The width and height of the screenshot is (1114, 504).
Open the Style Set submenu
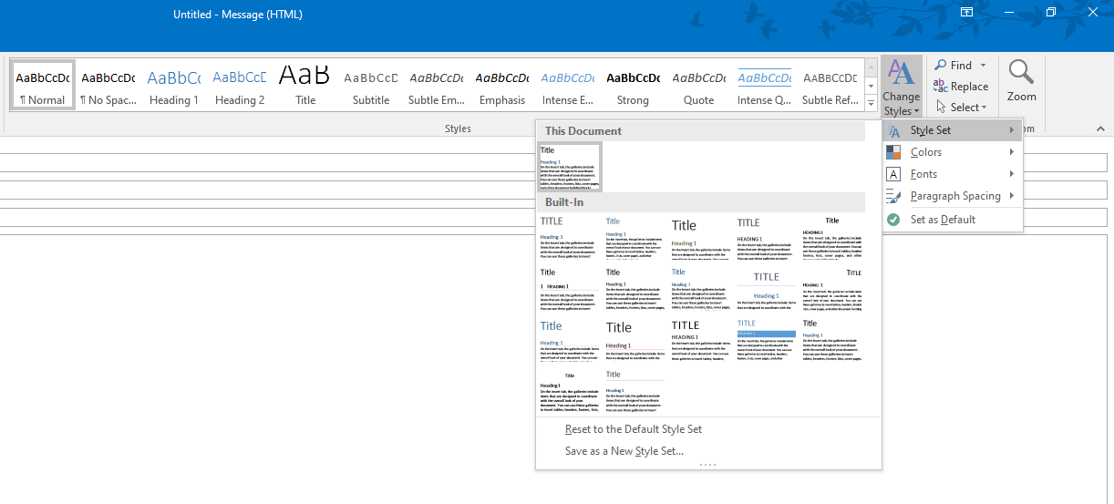tap(952, 130)
